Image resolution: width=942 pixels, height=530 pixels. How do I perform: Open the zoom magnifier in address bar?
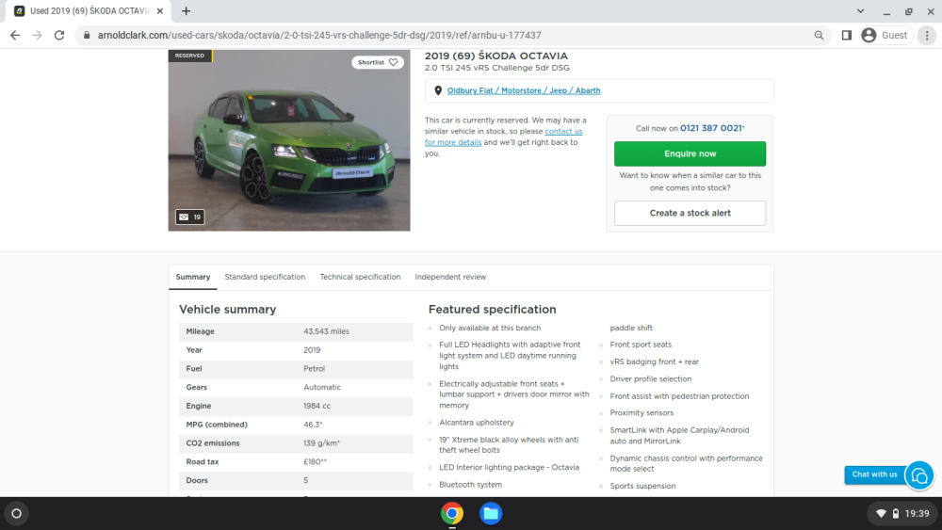(819, 36)
